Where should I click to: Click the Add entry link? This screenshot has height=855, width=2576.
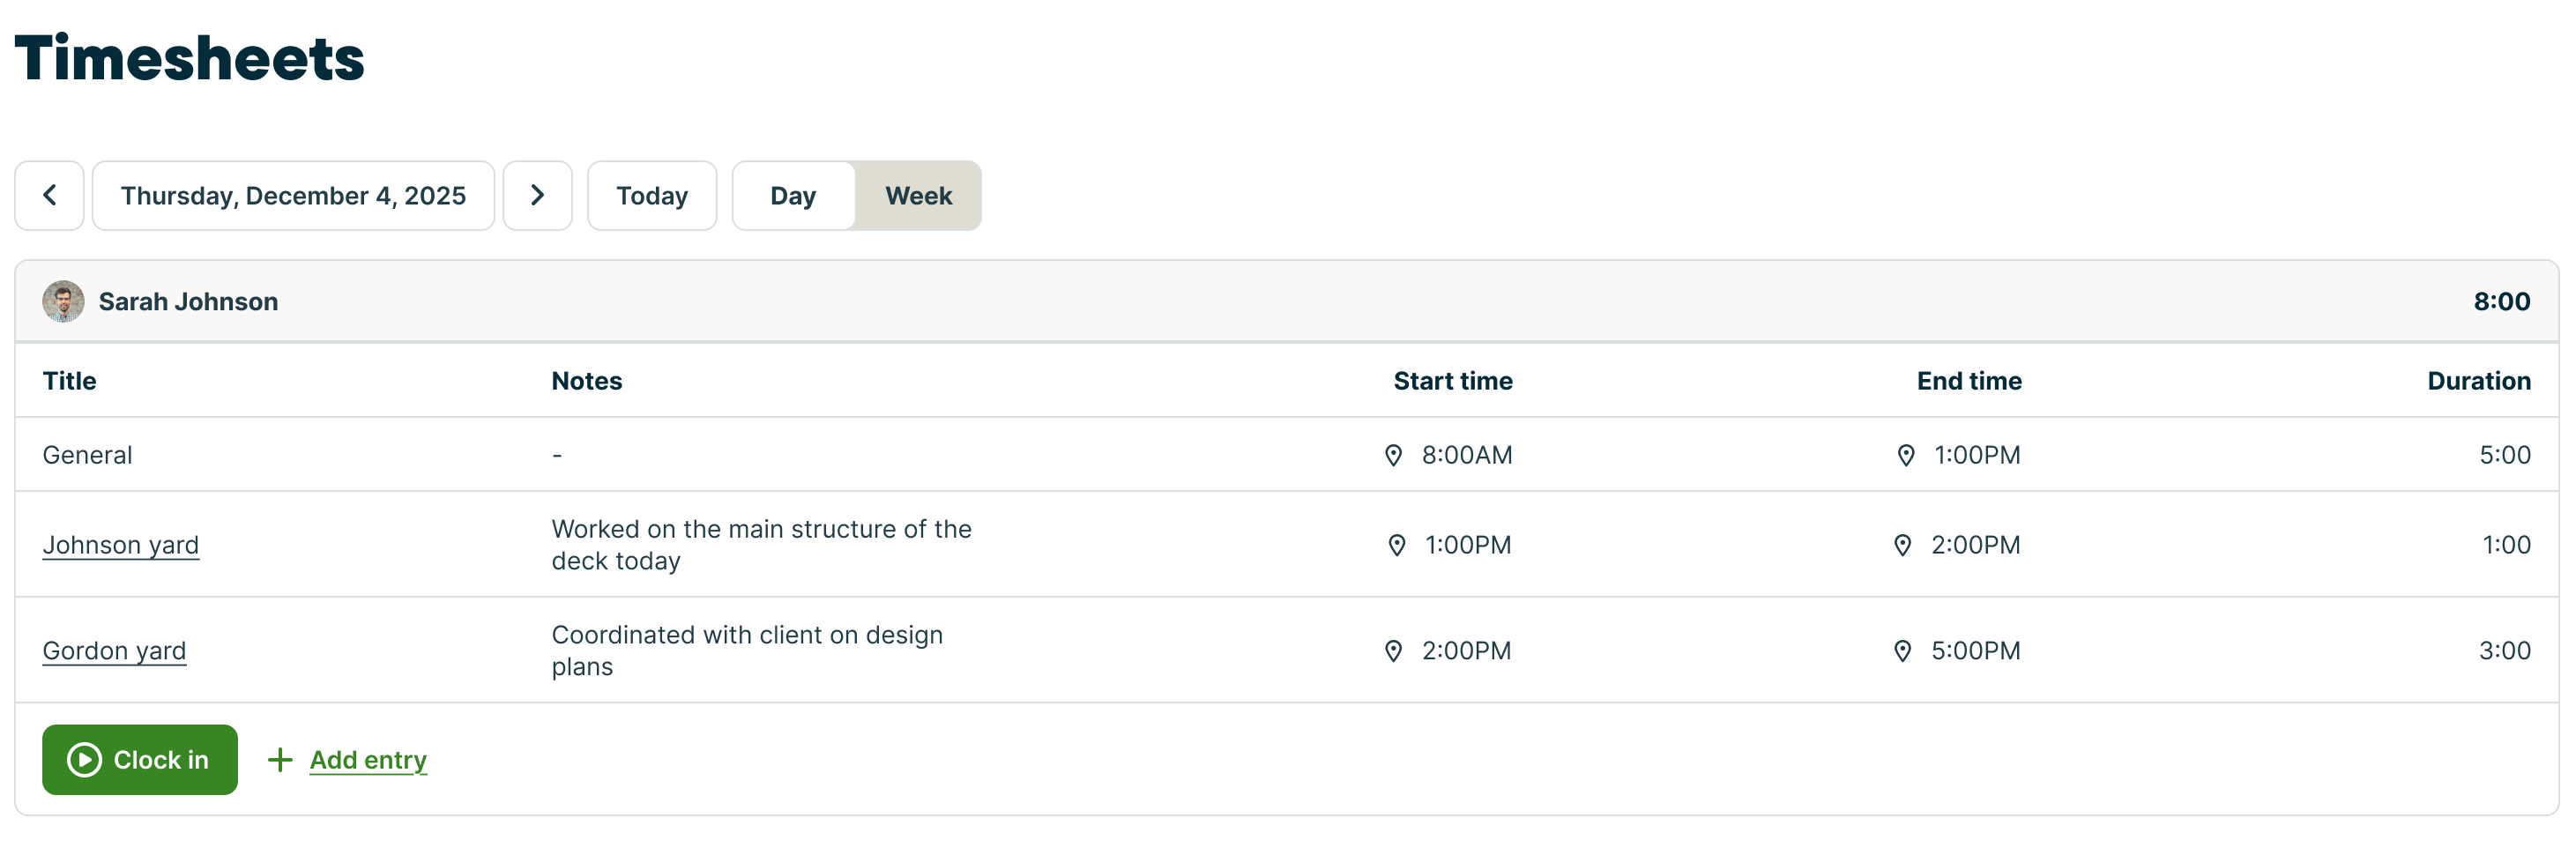[368, 761]
